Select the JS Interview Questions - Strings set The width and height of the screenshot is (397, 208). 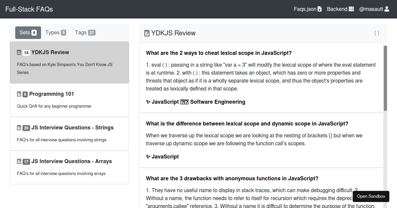click(69, 134)
